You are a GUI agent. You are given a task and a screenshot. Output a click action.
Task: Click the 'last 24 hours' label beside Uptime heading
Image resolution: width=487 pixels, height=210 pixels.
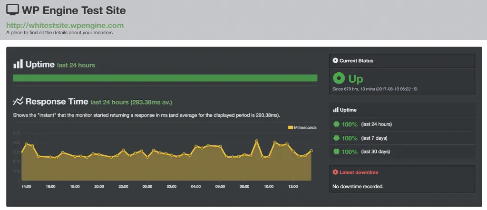click(x=76, y=65)
